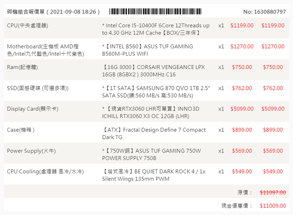Open the ASUS TUF GAMING B560M-PLUS WIFI entry
The height and width of the screenshot is (215, 293).
[x=148, y=50]
